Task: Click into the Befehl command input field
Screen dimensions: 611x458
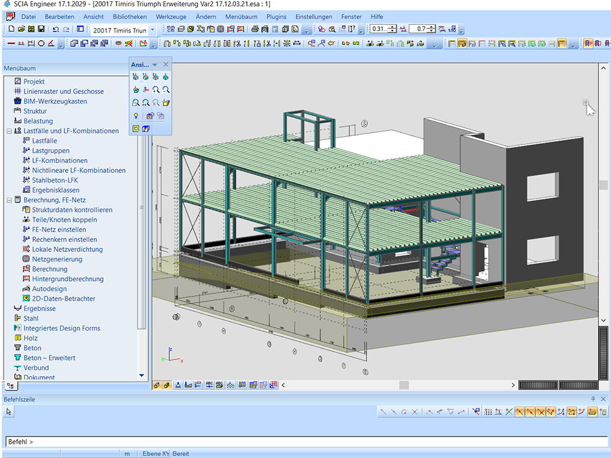Action: pos(305,441)
